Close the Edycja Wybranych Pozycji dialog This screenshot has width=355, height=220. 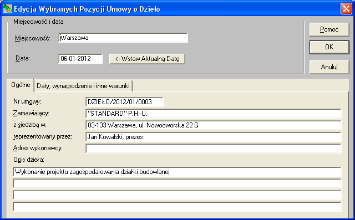pos(346,9)
